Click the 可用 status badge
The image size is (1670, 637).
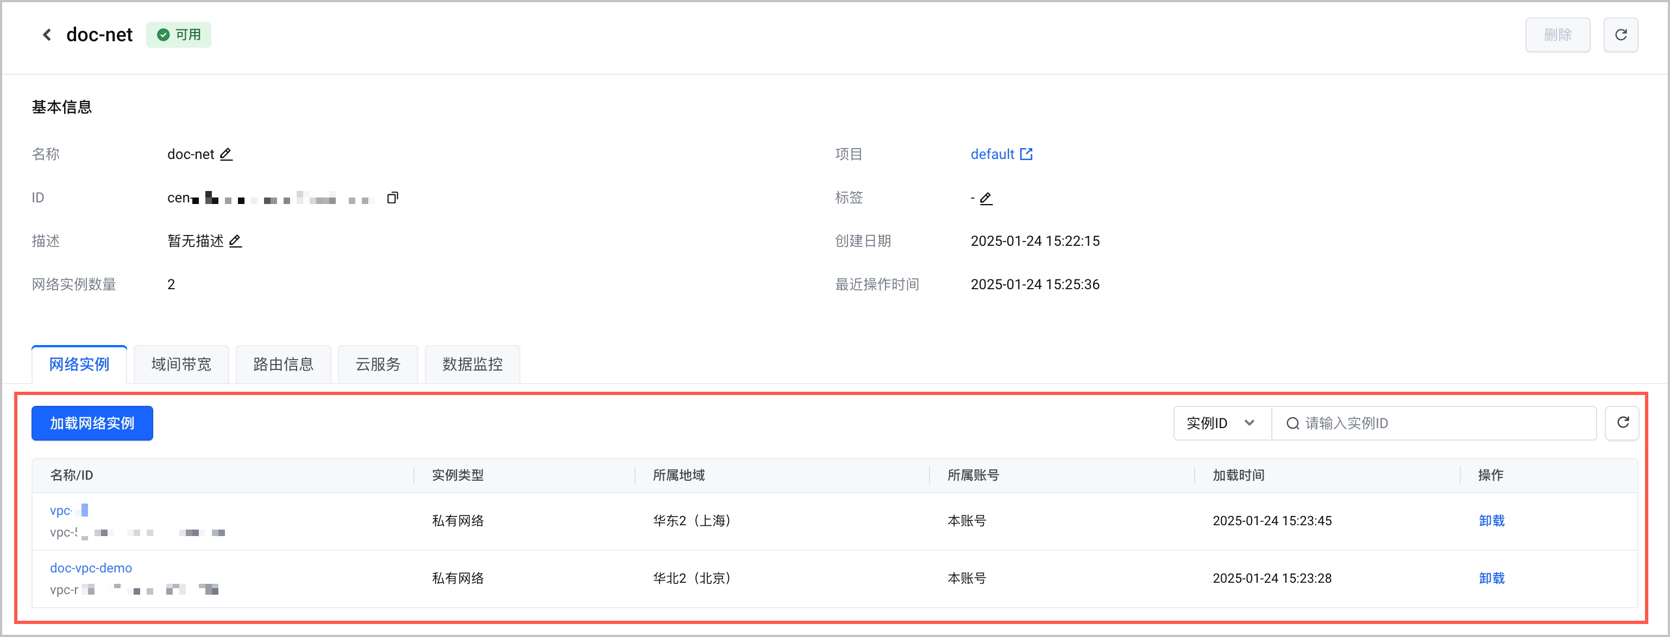click(x=178, y=34)
